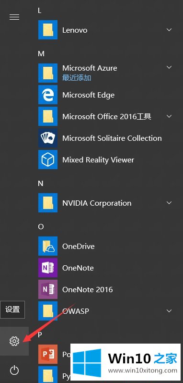183x383 pixels.
Task: Open the OneDrive cloud folder icon
Action: coord(48,246)
